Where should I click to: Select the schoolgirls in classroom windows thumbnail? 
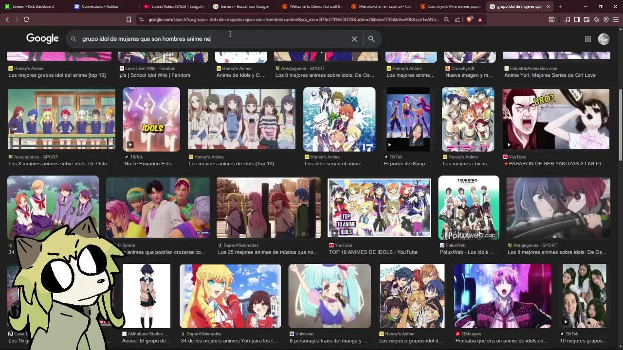[61, 119]
